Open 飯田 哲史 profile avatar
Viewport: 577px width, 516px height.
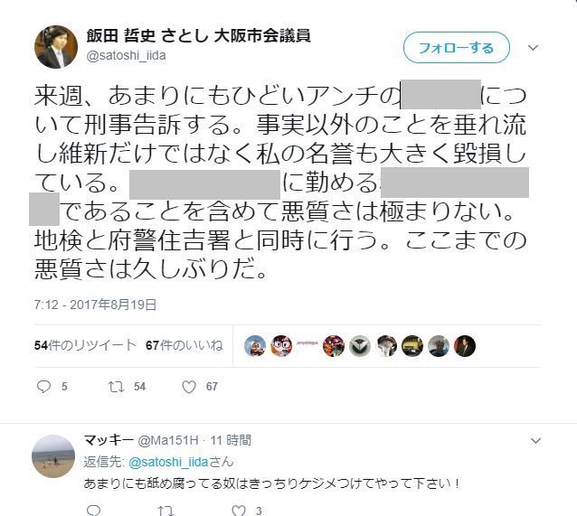[x=56, y=47]
